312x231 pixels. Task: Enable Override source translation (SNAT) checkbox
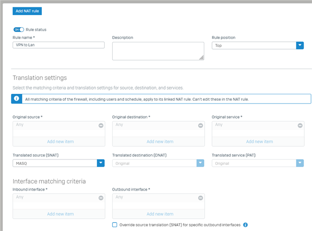[115, 225]
